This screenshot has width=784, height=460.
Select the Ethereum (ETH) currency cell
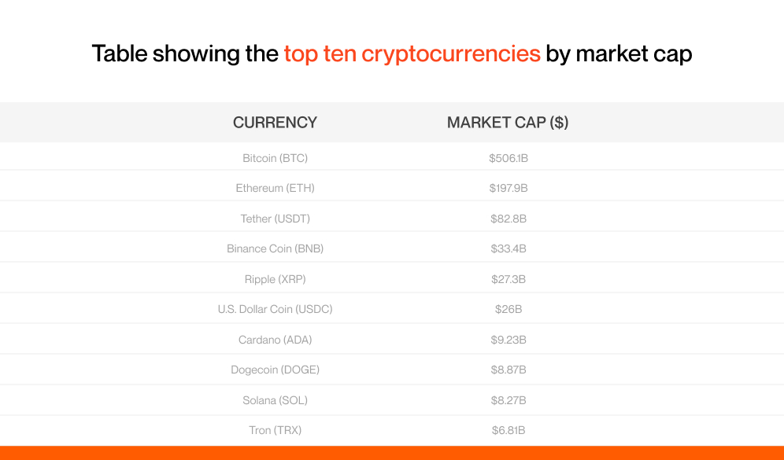tap(275, 189)
